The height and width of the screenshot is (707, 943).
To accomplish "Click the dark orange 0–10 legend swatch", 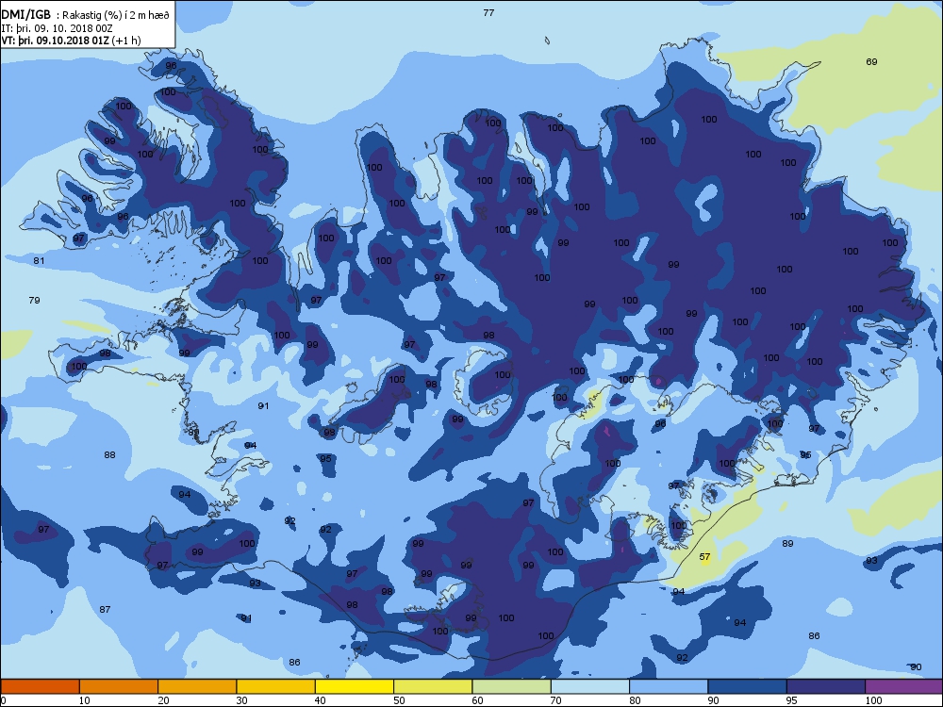I will pos(40,686).
